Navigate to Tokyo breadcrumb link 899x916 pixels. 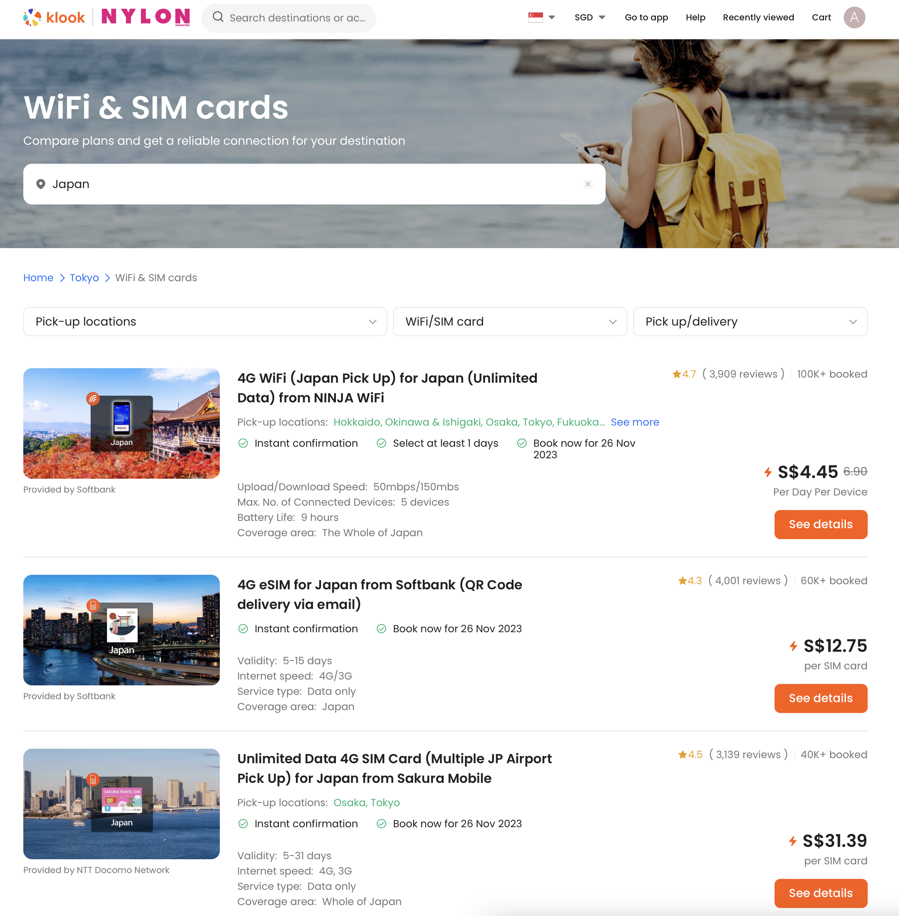point(84,278)
